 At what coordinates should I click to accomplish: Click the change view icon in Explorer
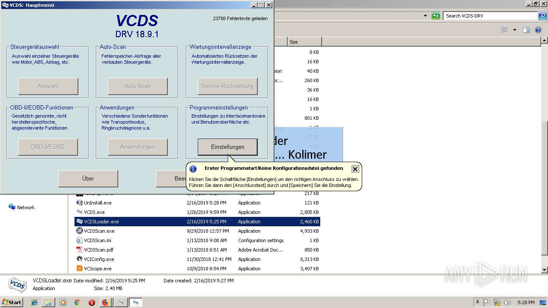pyautogui.click(x=504, y=30)
